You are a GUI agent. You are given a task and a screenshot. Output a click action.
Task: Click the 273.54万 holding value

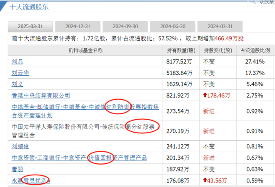tap(177, 111)
